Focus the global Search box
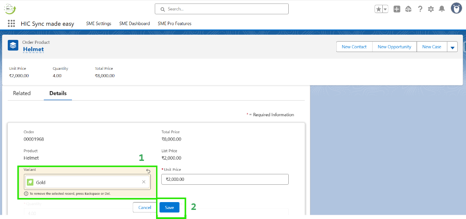 tap(222, 9)
